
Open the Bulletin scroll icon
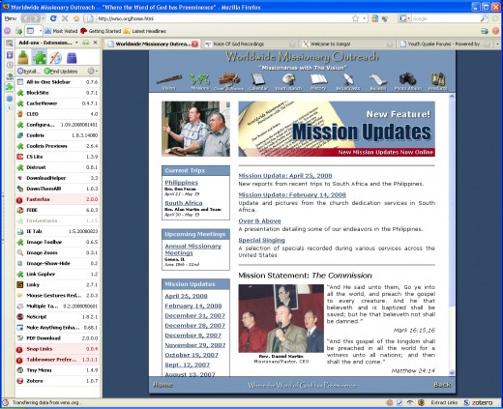(378, 82)
